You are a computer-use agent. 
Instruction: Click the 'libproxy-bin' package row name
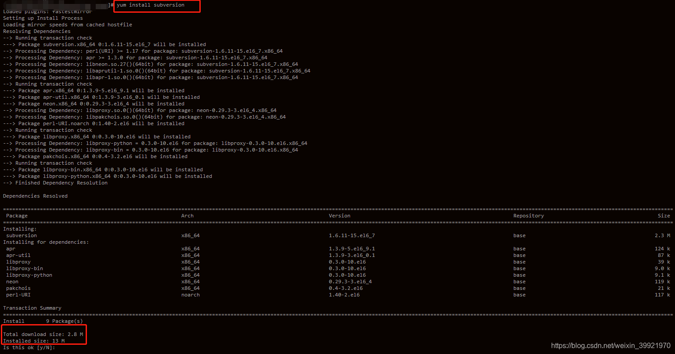point(25,268)
